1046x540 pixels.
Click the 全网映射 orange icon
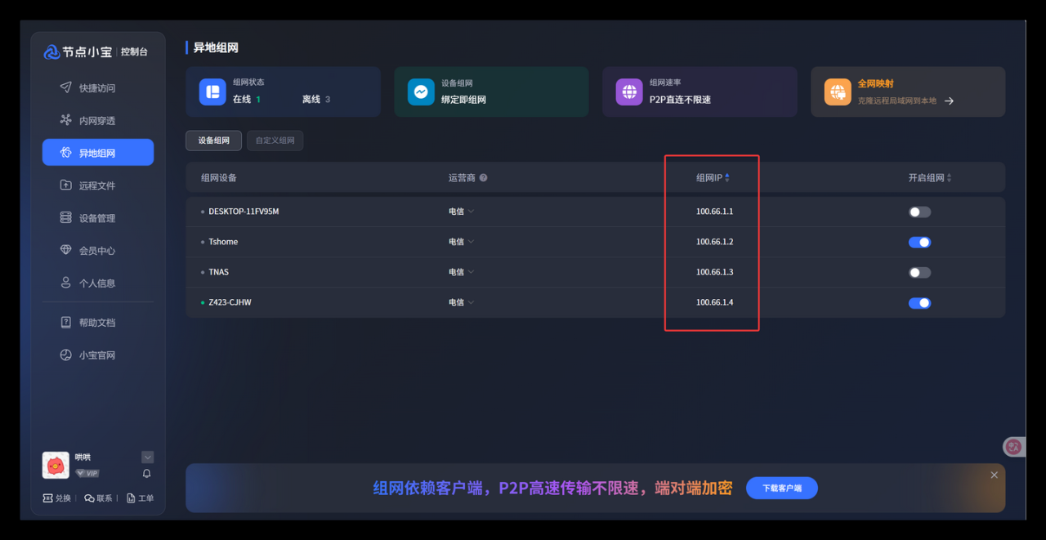(838, 91)
